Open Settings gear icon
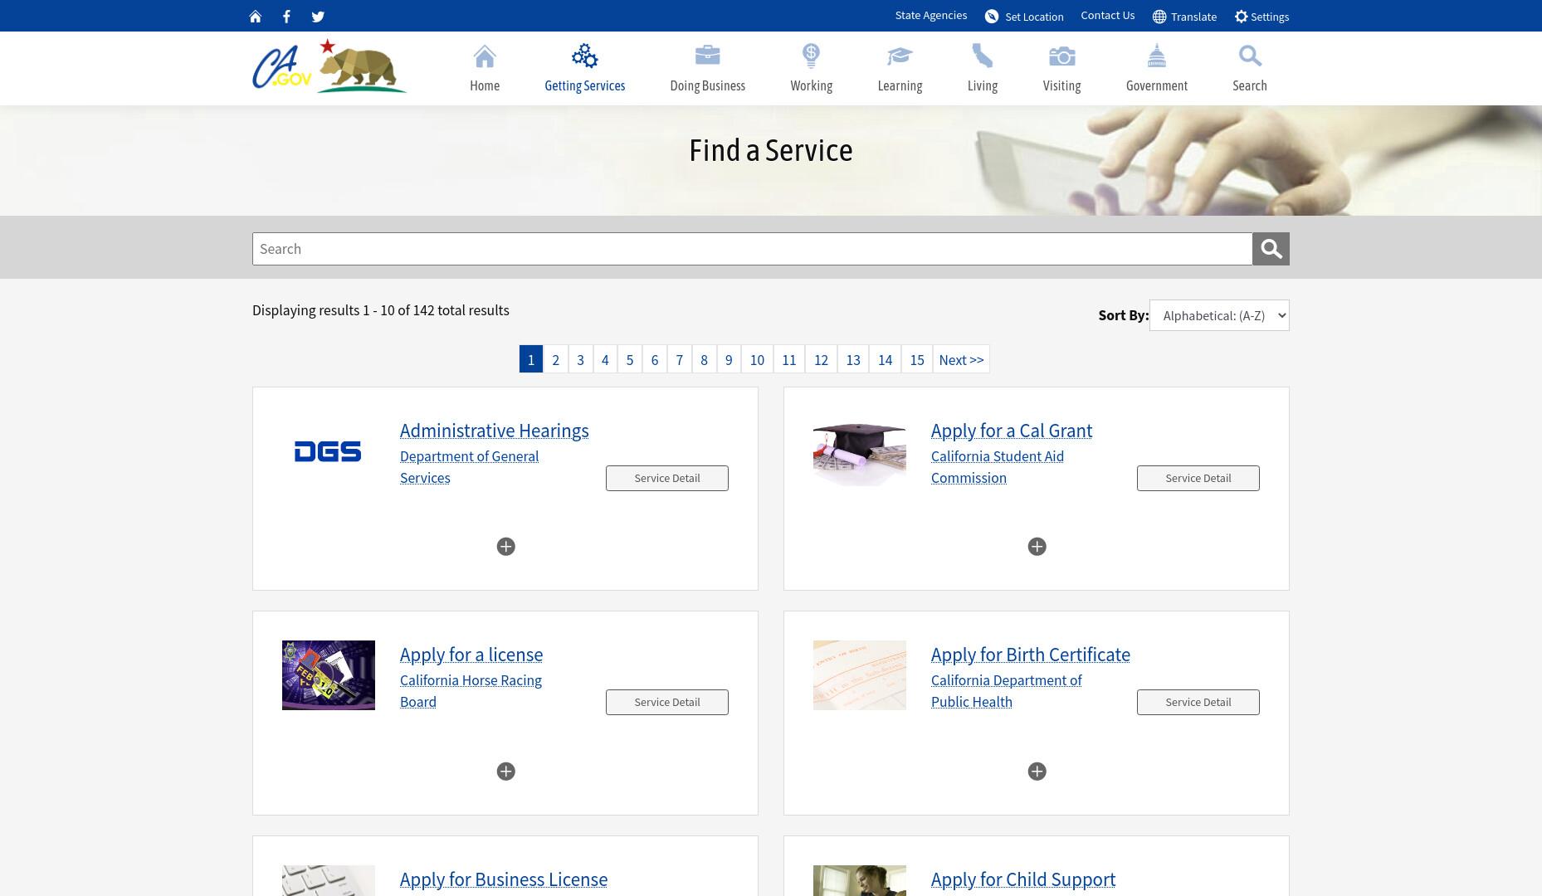 [1242, 17]
